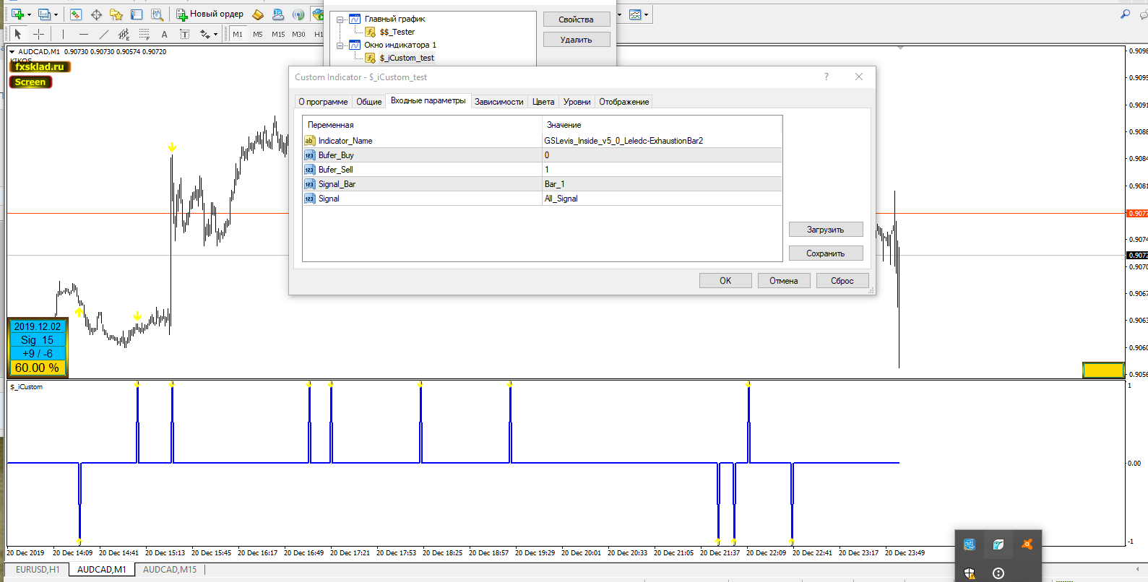Select the text A tool
Image resolution: width=1148 pixels, height=582 pixels.
(x=165, y=34)
